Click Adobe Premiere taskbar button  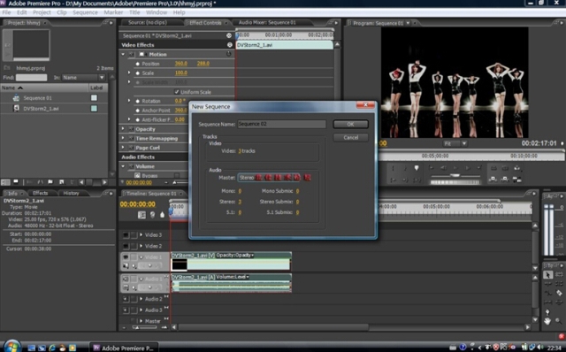(x=124, y=348)
